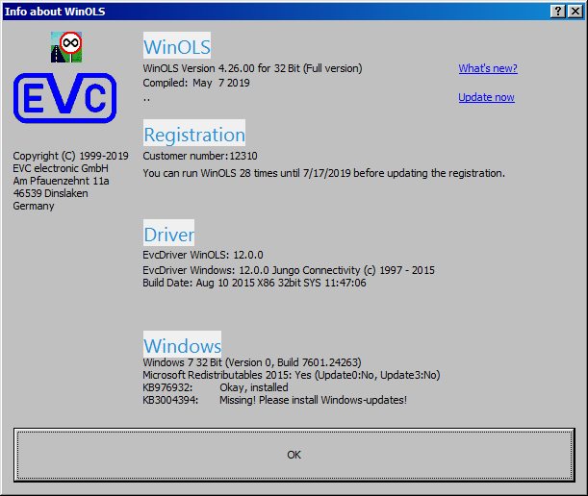Click the Windows heading
Screen dimensions: 588x496
point(182,344)
